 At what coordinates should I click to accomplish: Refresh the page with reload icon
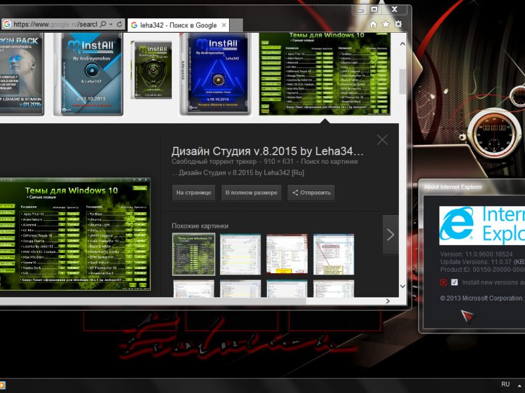119,24
